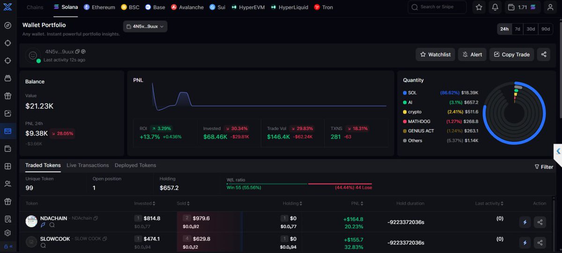This screenshot has width=562, height=253.
Task: Switch to the HyperEVM chain tab
Action: [249, 7]
